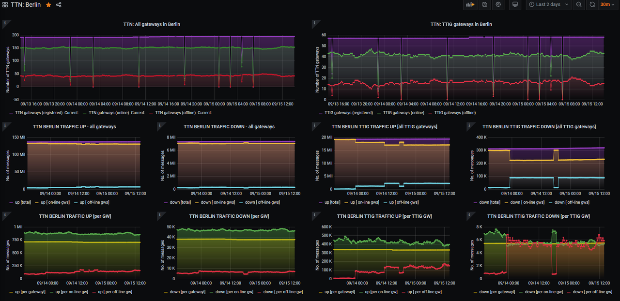Zoom out the time range
This screenshot has width=620, height=301.
(579, 5)
